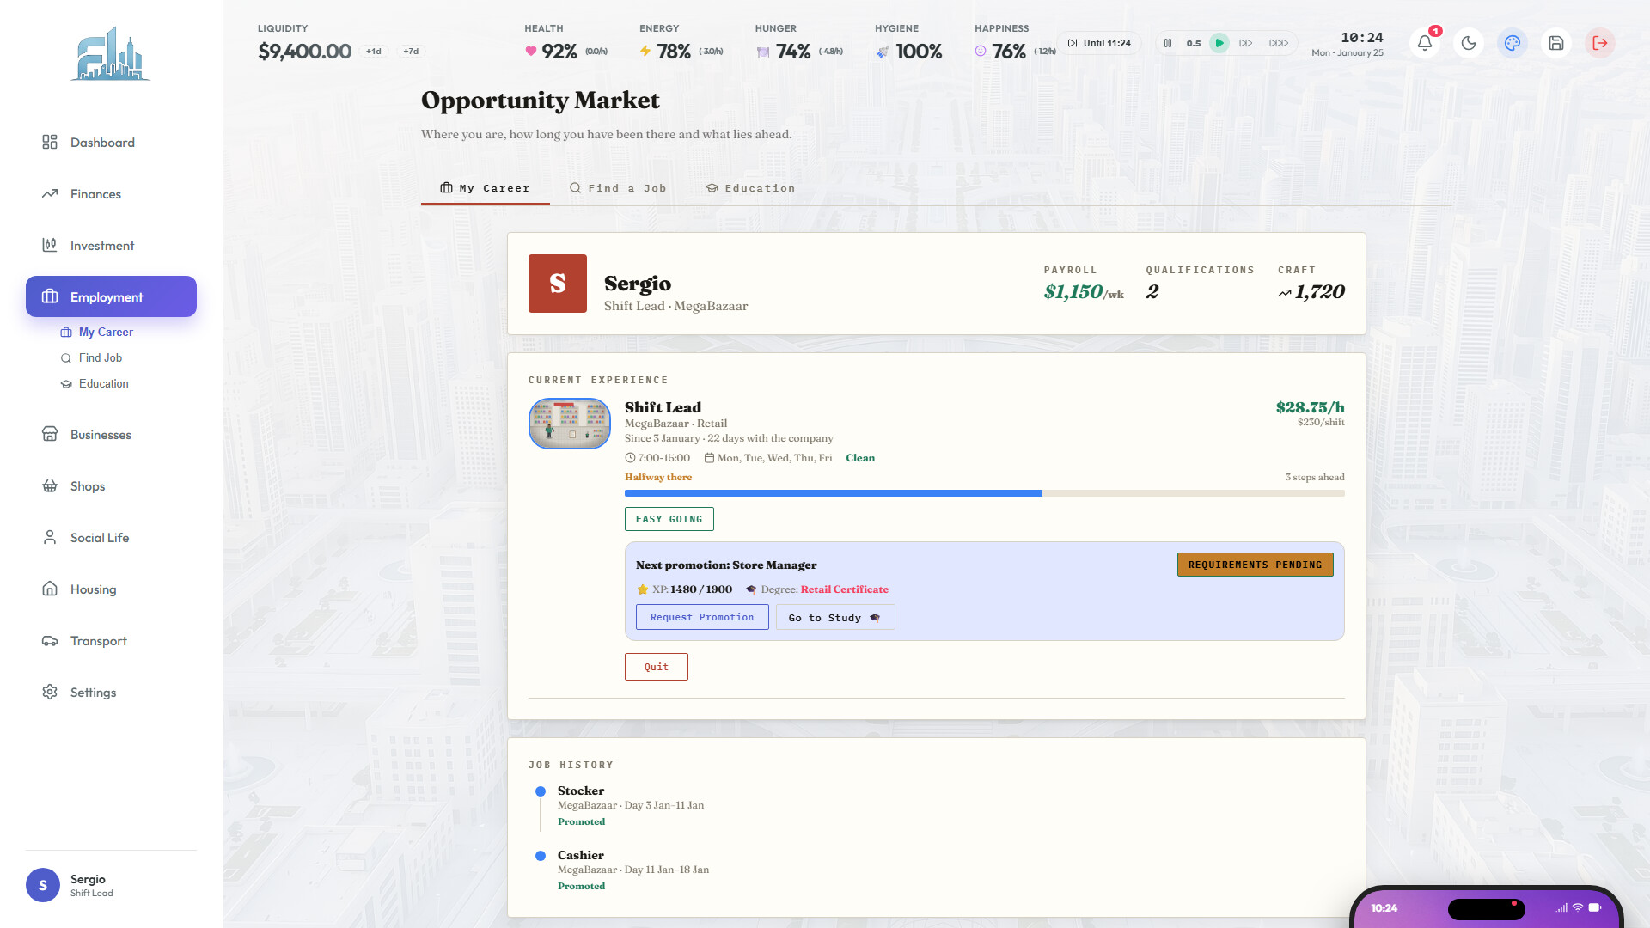Screen dimensions: 1650x928
Task: Click the city skyline logo
Action: [111, 53]
